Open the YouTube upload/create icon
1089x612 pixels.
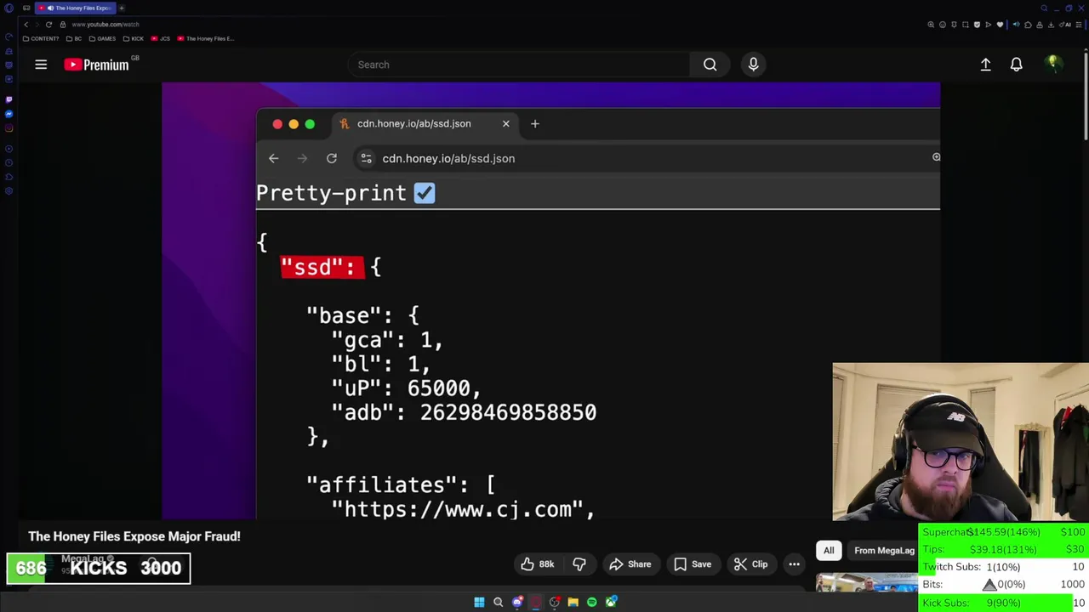[985, 65]
